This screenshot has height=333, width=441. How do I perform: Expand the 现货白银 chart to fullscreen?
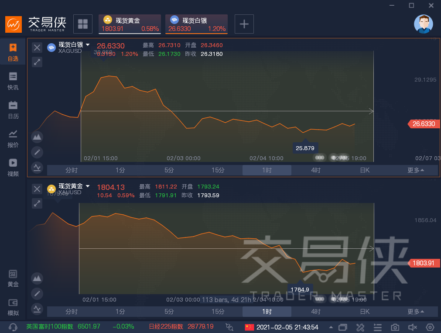click(37, 62)
